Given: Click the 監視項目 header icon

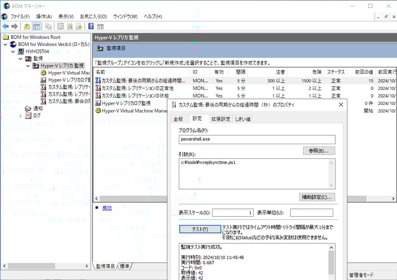Looking at the screenshot, I should click(100, 48).
